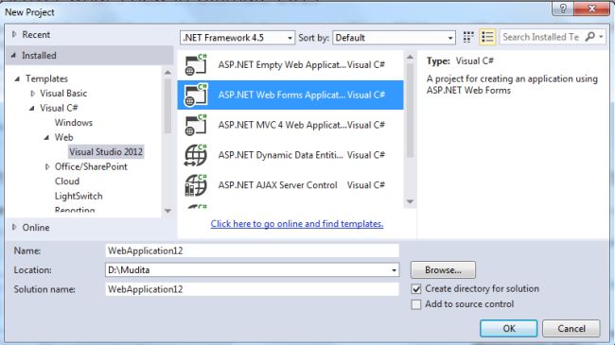Screen dimensions: 615x345
Task: Select the Reporting template category
Action: coord(75,210)
